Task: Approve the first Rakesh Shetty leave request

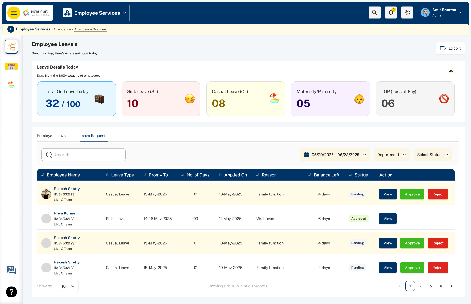Action: coord(412,194)
